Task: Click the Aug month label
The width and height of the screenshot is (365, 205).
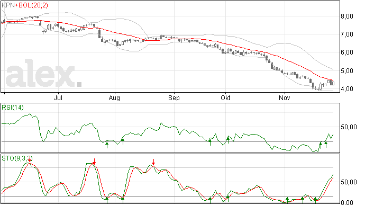Action: tap(114, 98)
